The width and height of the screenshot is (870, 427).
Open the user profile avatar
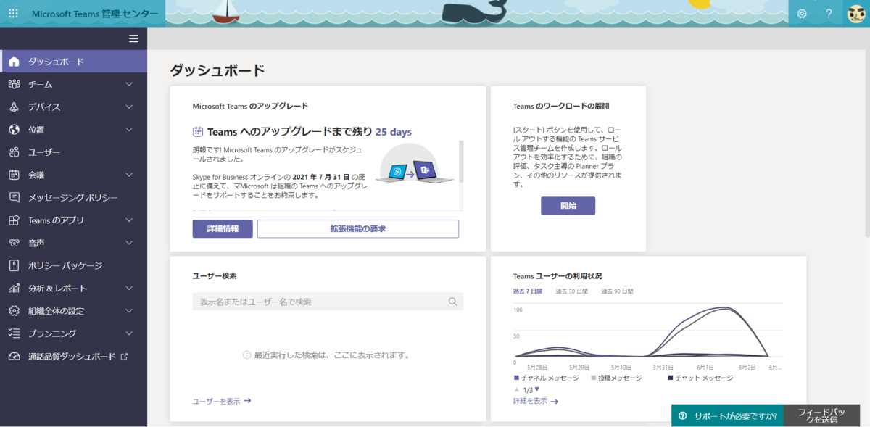point(856,14)
